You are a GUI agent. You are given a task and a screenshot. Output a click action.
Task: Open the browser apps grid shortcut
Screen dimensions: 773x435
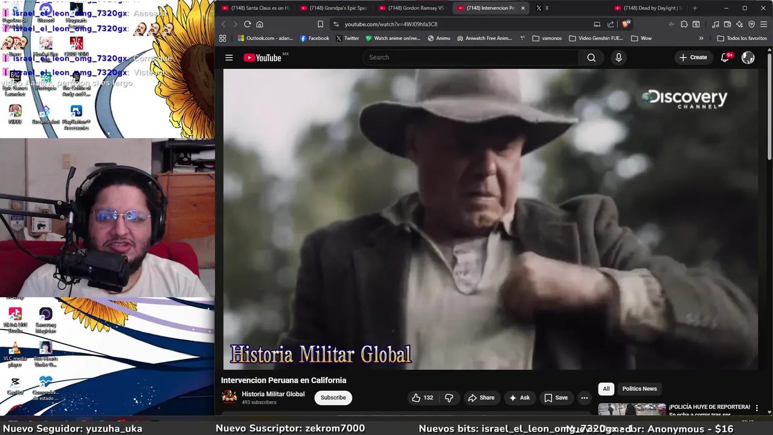[x=223, y=38]
